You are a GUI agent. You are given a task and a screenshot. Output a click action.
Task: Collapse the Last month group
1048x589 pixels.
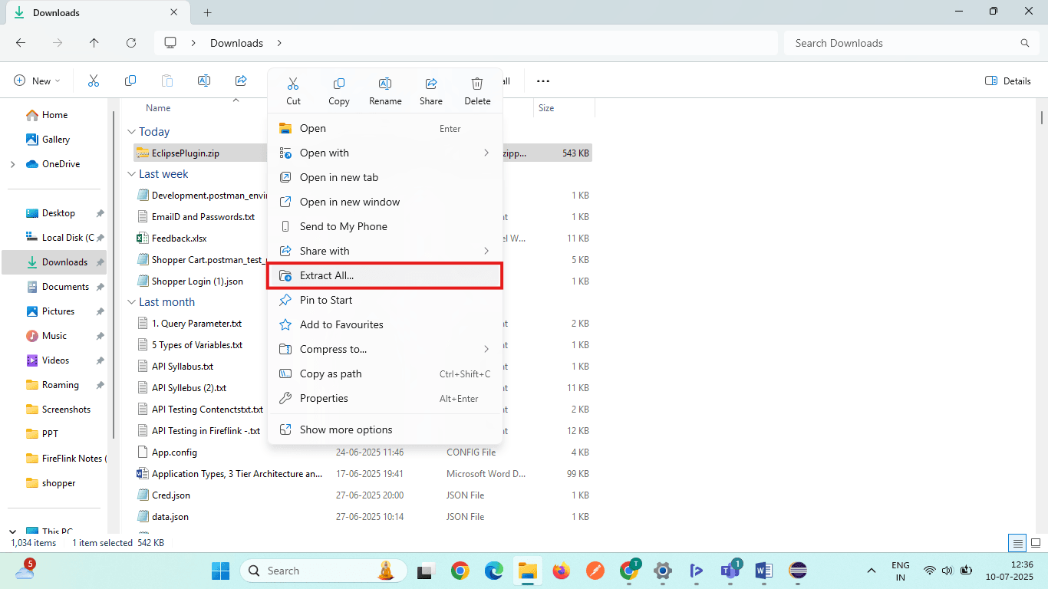click(132, 302)
